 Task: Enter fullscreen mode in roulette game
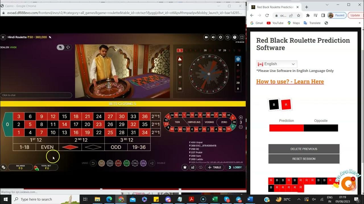tap(242, 37)
